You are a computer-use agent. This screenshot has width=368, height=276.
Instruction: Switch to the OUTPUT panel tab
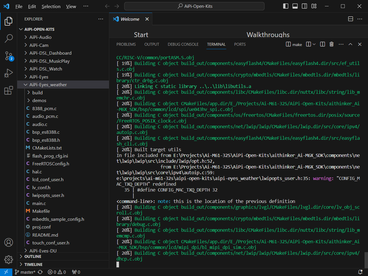click(x=152, y=44)
